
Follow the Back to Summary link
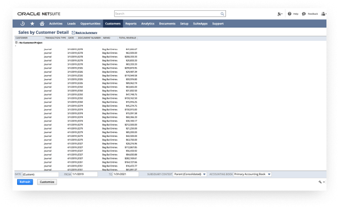(86, 33)
